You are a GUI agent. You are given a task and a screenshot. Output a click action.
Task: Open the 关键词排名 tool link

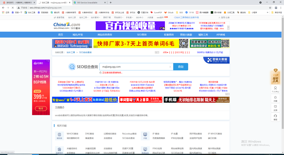pos(72,149)
